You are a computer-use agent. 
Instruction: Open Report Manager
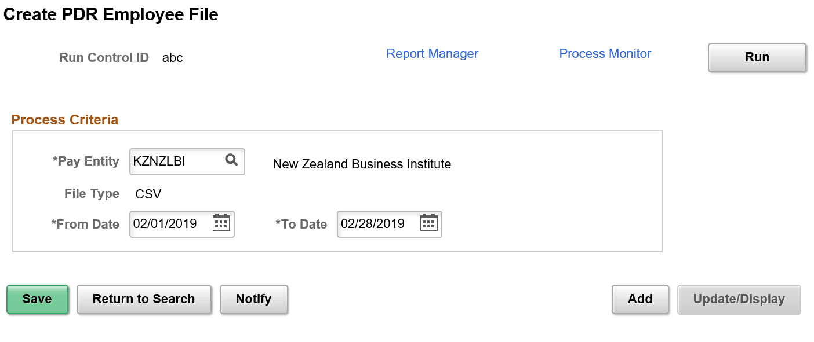pos(432,53)
